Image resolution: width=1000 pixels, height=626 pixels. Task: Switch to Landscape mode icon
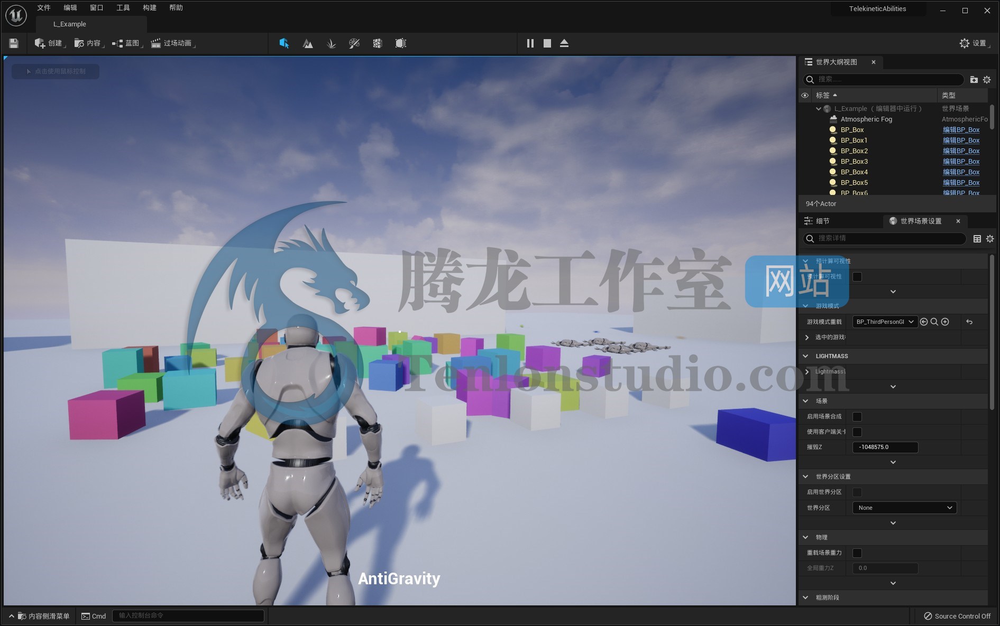308,43
